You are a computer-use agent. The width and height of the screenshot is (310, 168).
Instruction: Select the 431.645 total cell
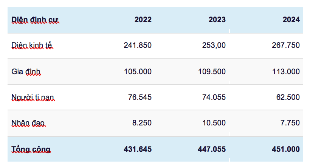138,149
